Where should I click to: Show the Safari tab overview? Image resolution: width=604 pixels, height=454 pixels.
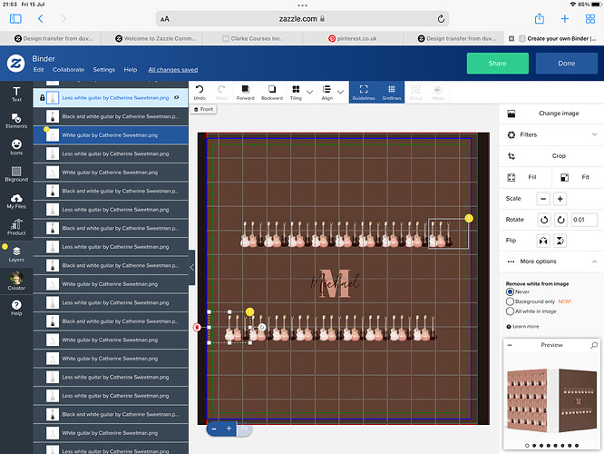tap(590, 18)
